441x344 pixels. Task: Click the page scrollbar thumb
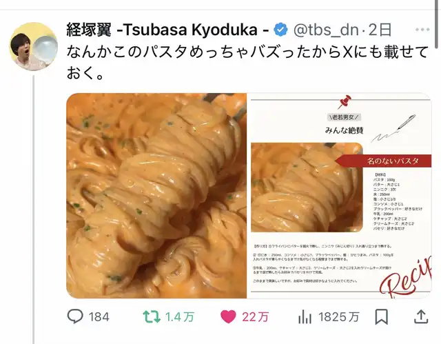point(438,24)
